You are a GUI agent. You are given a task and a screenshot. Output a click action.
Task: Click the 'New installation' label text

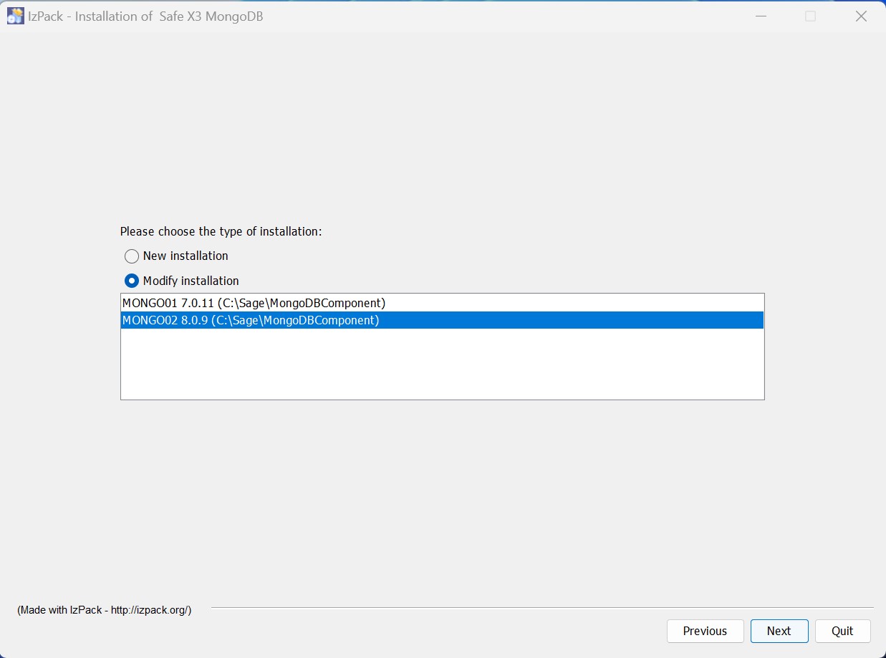(186, 256)
